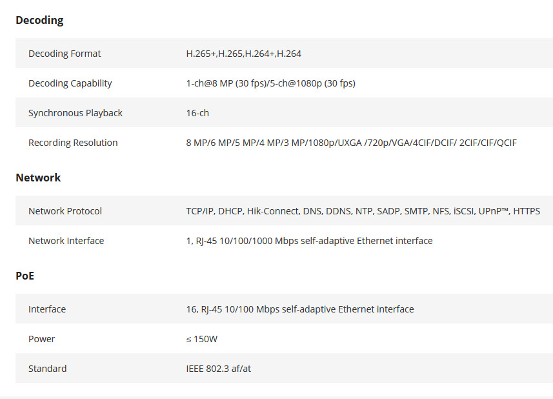Select the Recording Resolution label

(x=73, y=143)
